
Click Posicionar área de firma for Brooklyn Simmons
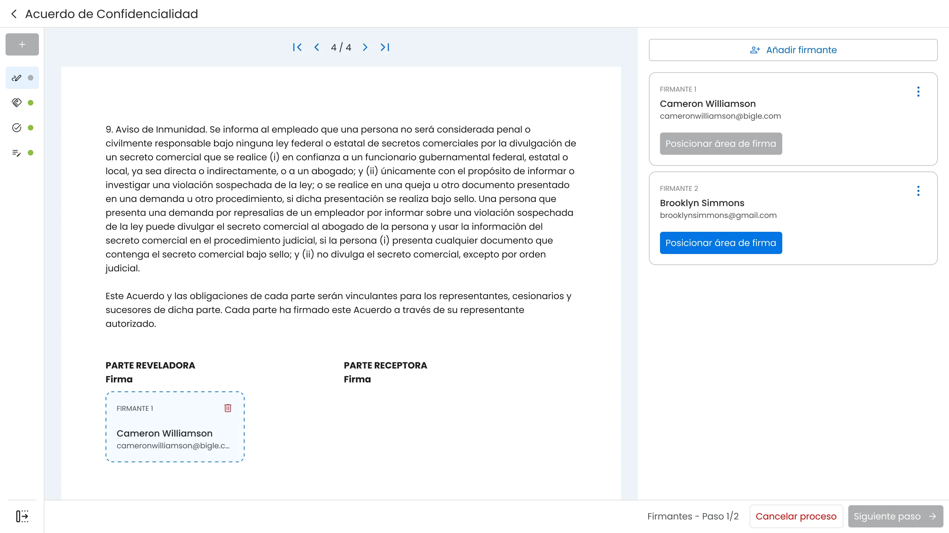point(720,243)
